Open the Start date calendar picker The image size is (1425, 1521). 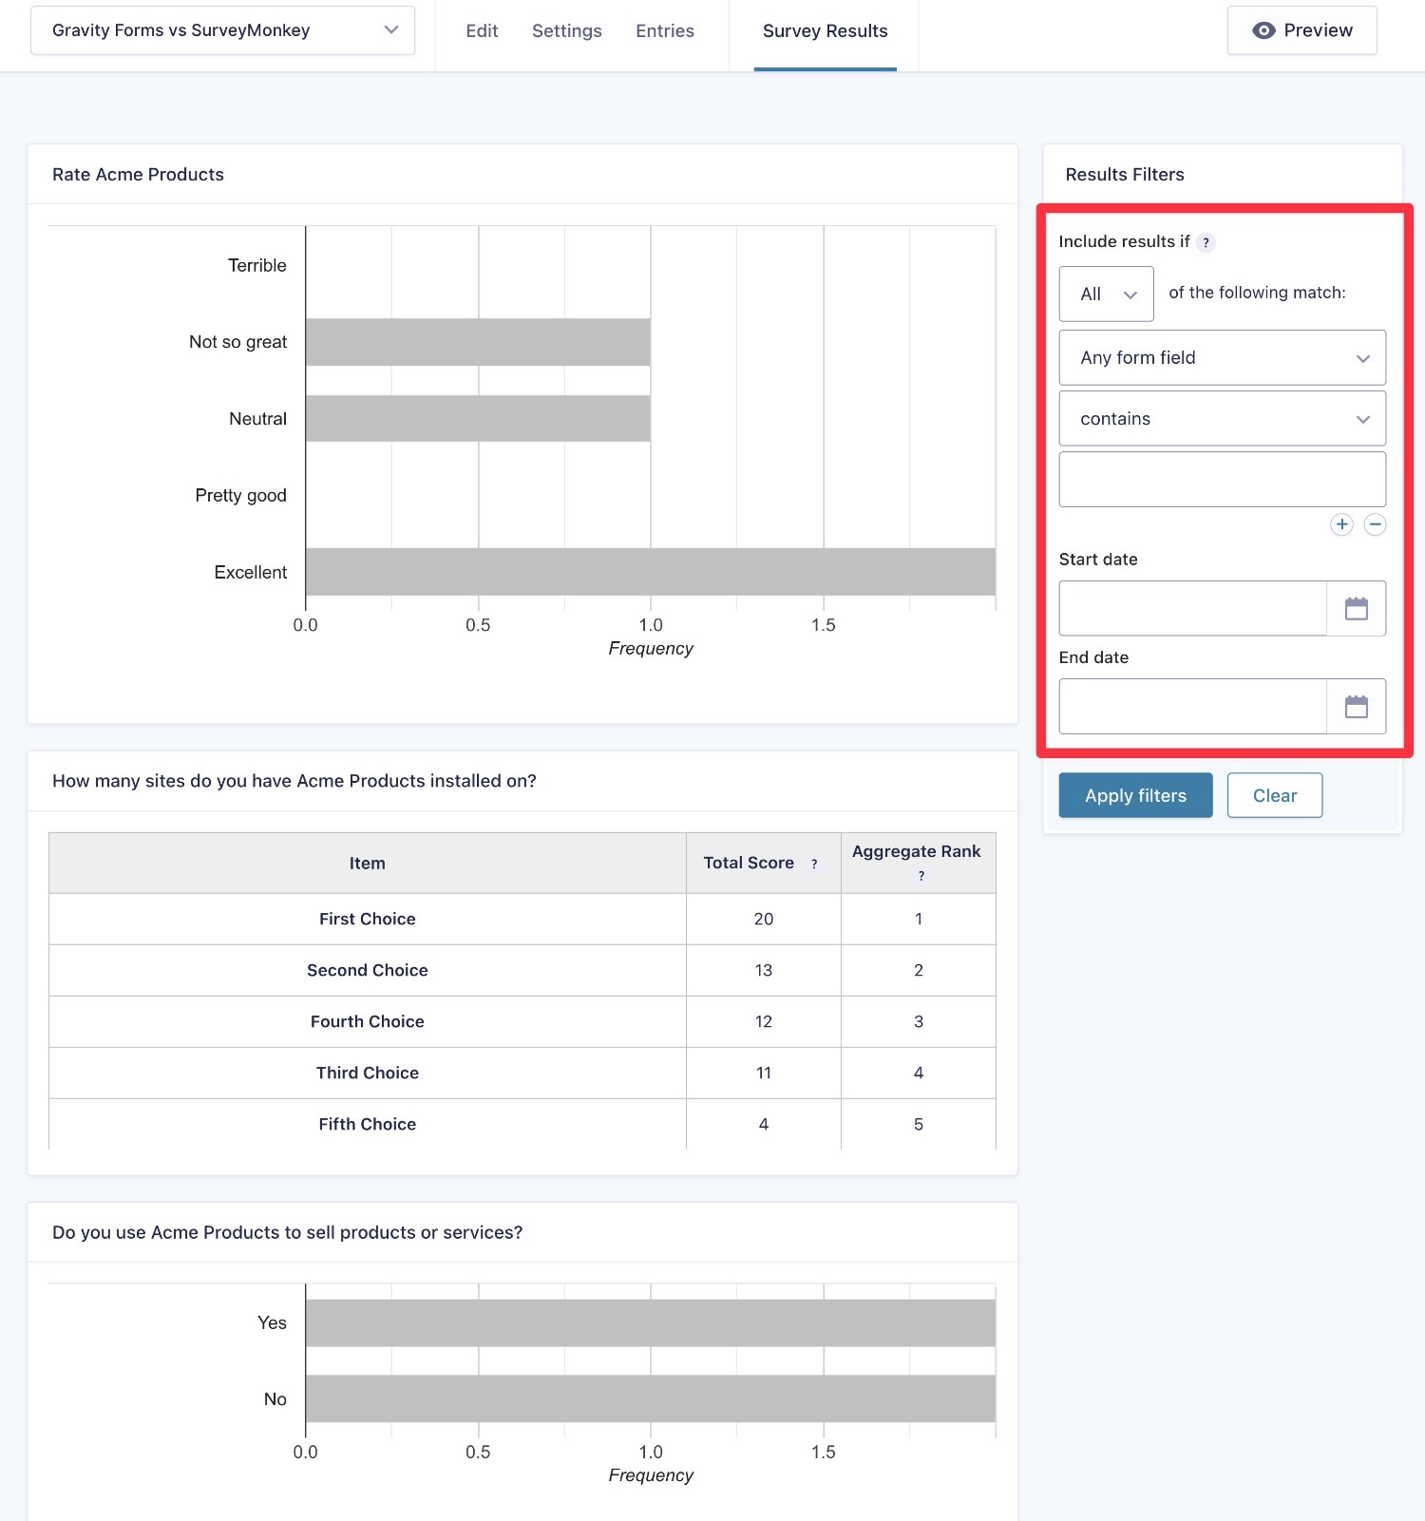tap(1356, 608)
